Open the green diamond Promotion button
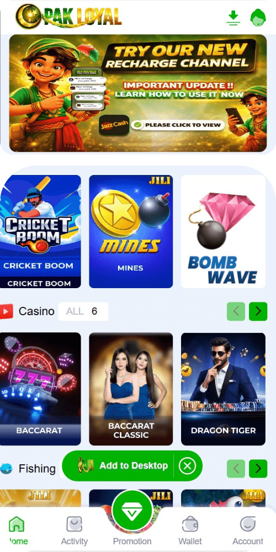 click(x=132, y=510)
